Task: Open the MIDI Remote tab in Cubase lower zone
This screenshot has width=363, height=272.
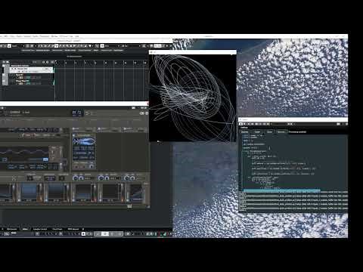Action: point(73,229)
